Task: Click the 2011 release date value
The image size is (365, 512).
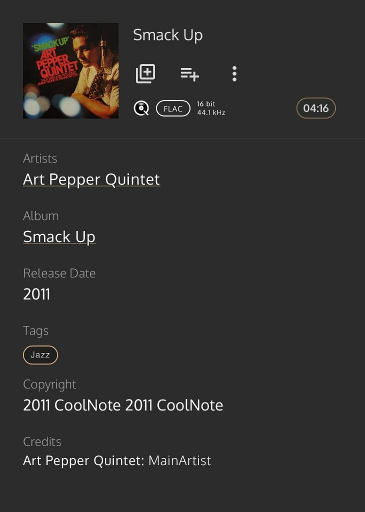Action: (36, 294)
